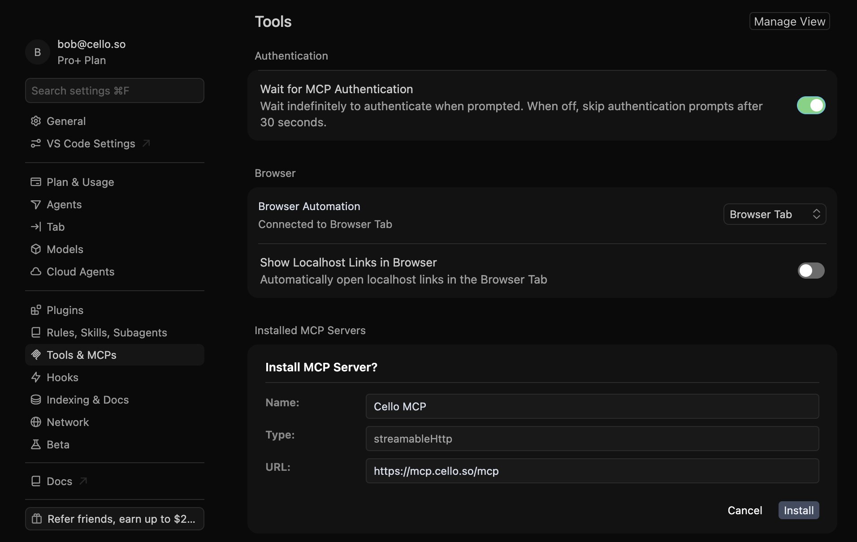Open VS Code Settings entry
Viewport: 857px width, 542px height.
(115, 143)
